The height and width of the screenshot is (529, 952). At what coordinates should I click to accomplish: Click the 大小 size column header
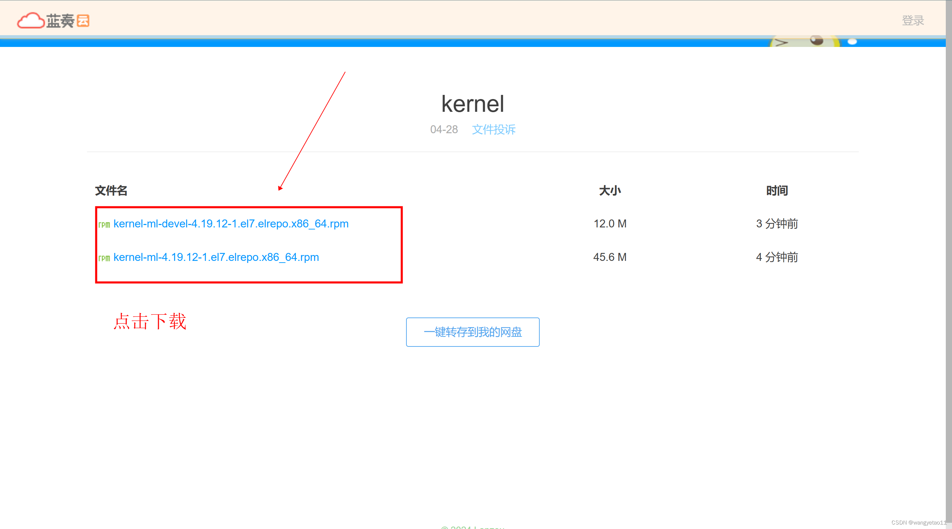[610, 190]
